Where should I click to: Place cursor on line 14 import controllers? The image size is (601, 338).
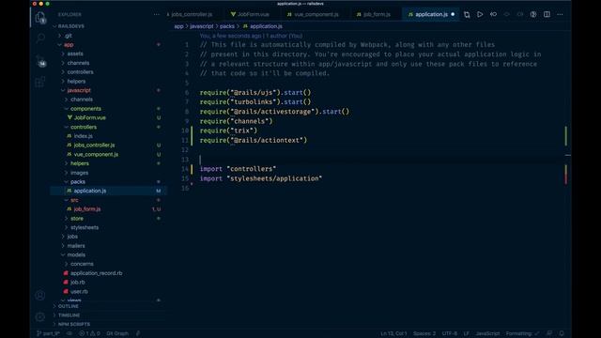pyautogui.click(x=238, y=169)
